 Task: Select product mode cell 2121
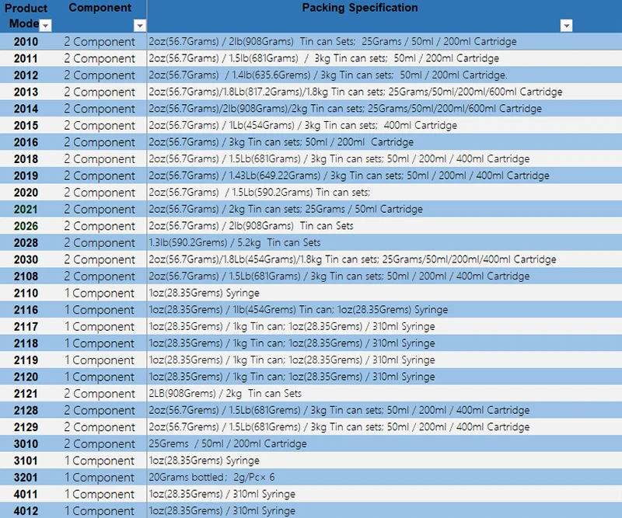coord(26,393)
